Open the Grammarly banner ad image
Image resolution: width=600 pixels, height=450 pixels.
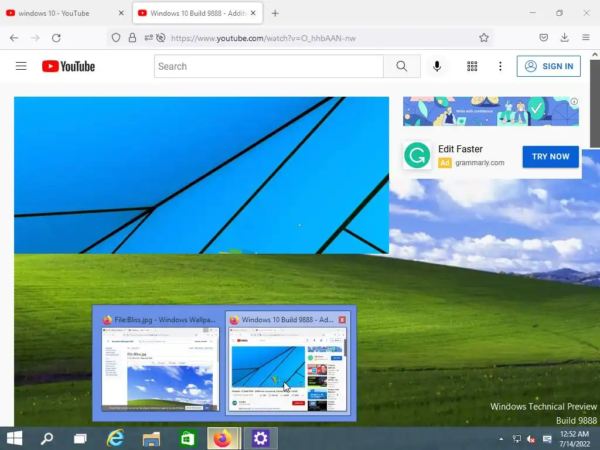(x=491, y=111)
